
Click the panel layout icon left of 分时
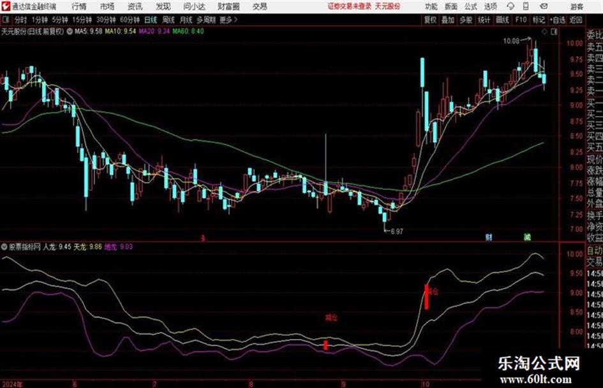[5, 20]
